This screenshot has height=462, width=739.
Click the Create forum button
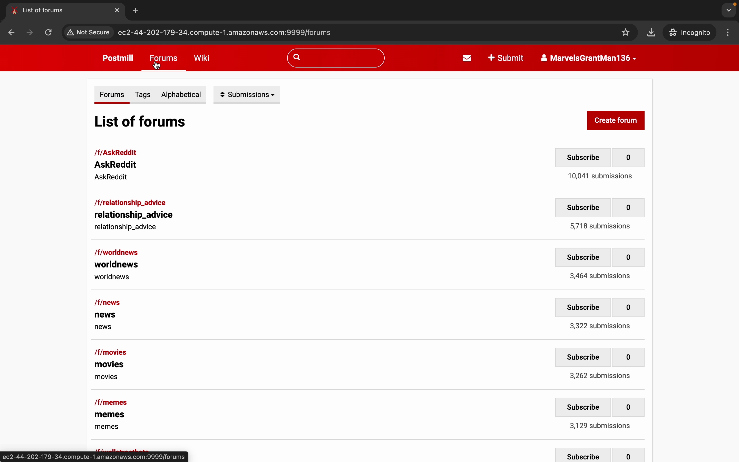(x=615, y=120)
